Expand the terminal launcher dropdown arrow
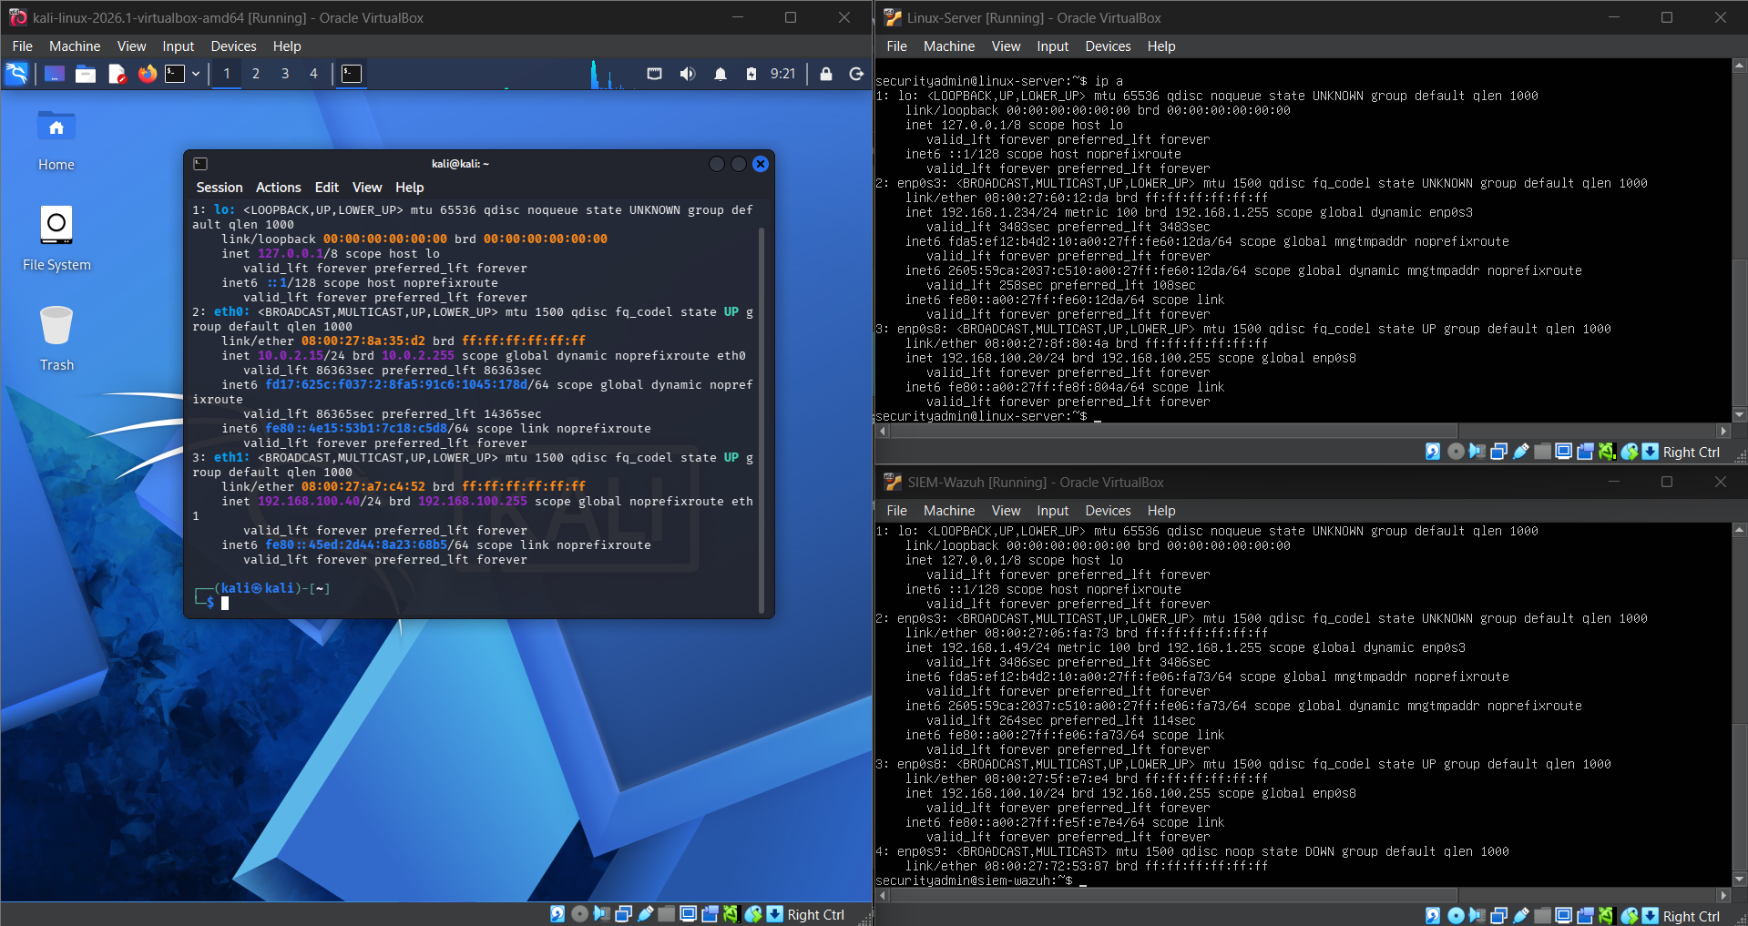1748x926 pixels. [x=196, y=74]
